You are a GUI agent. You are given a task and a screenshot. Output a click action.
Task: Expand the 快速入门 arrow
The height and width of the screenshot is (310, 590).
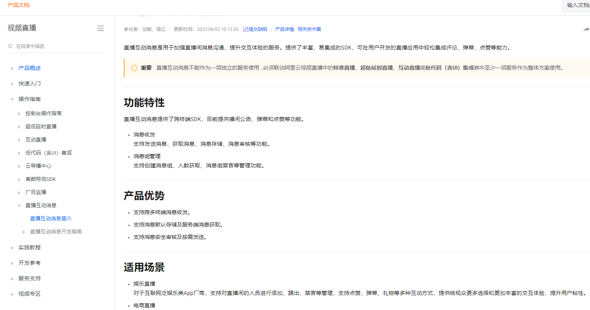[12, 84]
